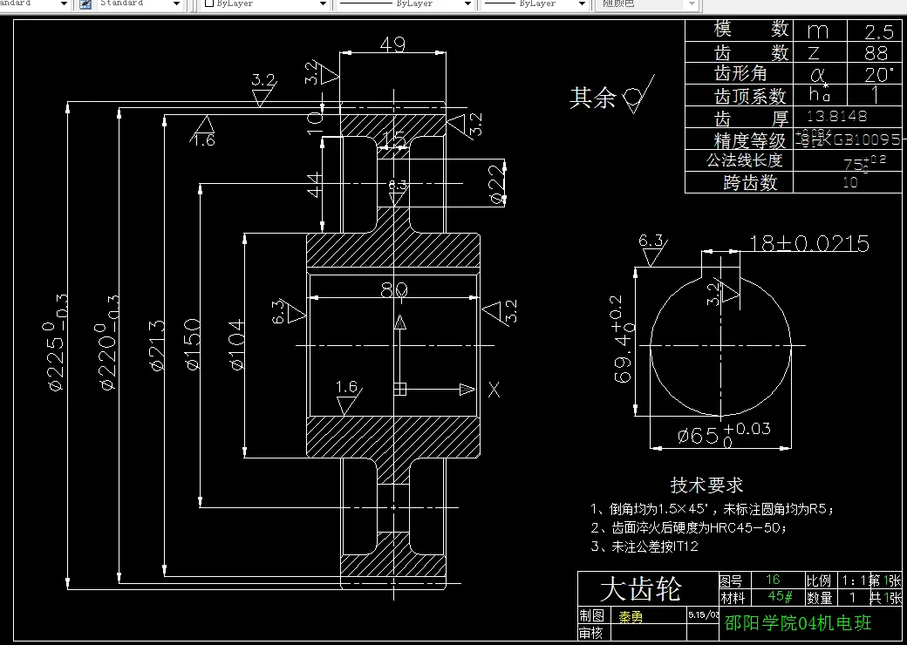Viewport: 907px width, 645px height.
Task: Click the 精度等级 row label
Action: coord(750,140)
